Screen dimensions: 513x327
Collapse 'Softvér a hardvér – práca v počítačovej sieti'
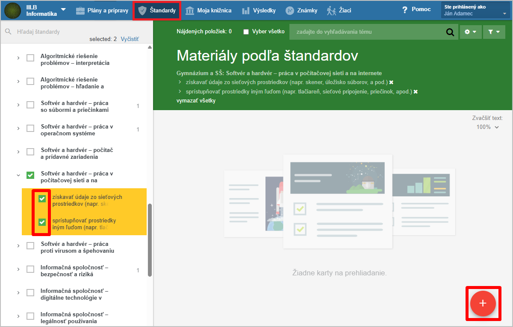point(18,175)
